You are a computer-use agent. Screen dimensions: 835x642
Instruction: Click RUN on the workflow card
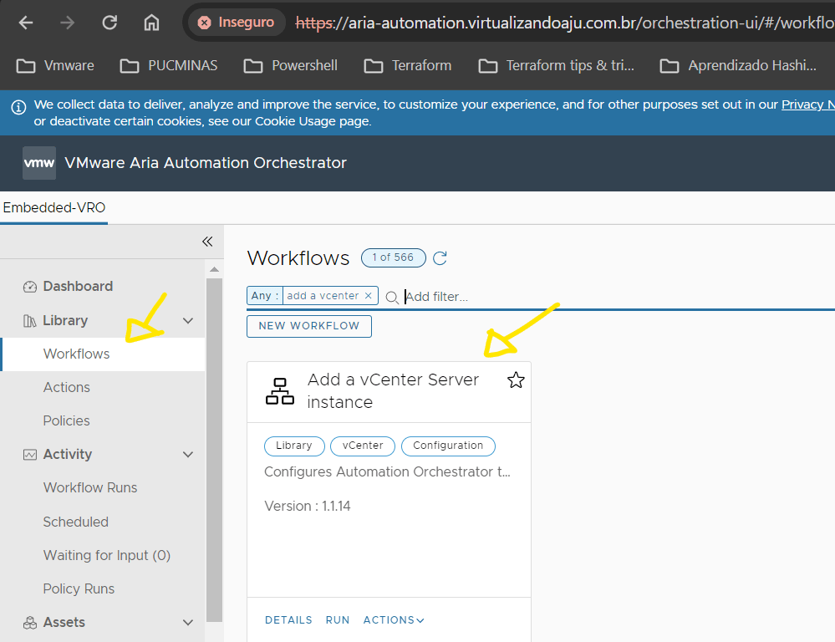[338, 620]
